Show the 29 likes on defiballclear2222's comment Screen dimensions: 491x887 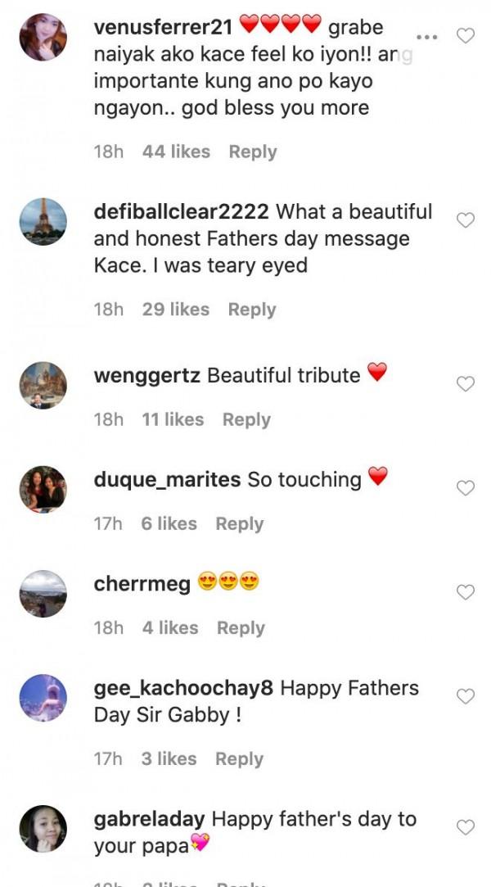click(x=175, y=310)
